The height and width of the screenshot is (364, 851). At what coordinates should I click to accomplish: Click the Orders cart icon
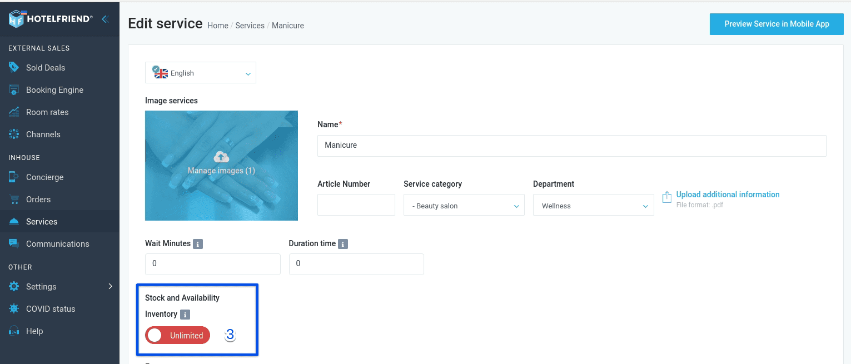click(x=14, y=199)
